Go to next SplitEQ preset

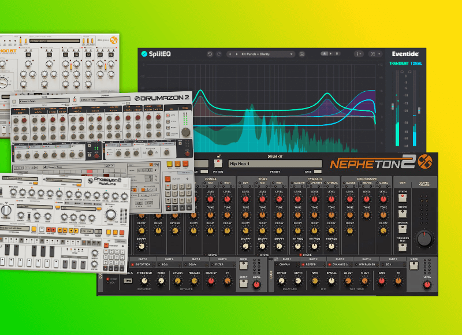tap(237, 54)
